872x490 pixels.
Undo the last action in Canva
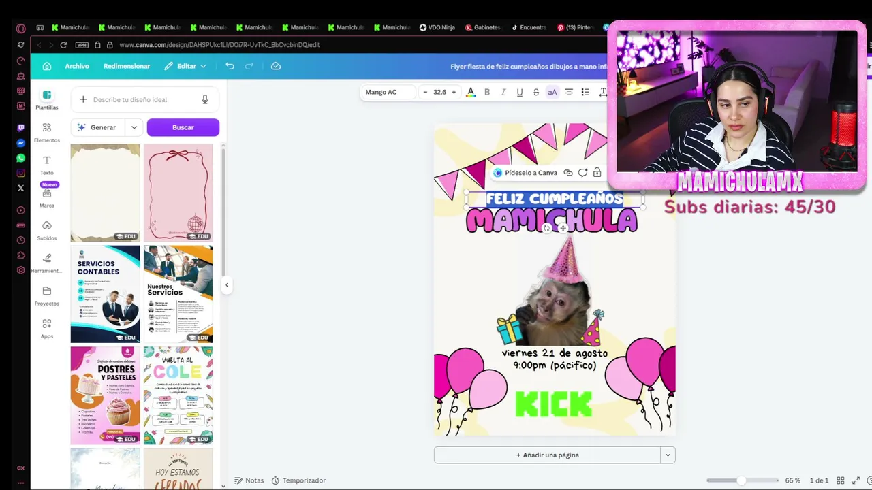coord(230,66)
